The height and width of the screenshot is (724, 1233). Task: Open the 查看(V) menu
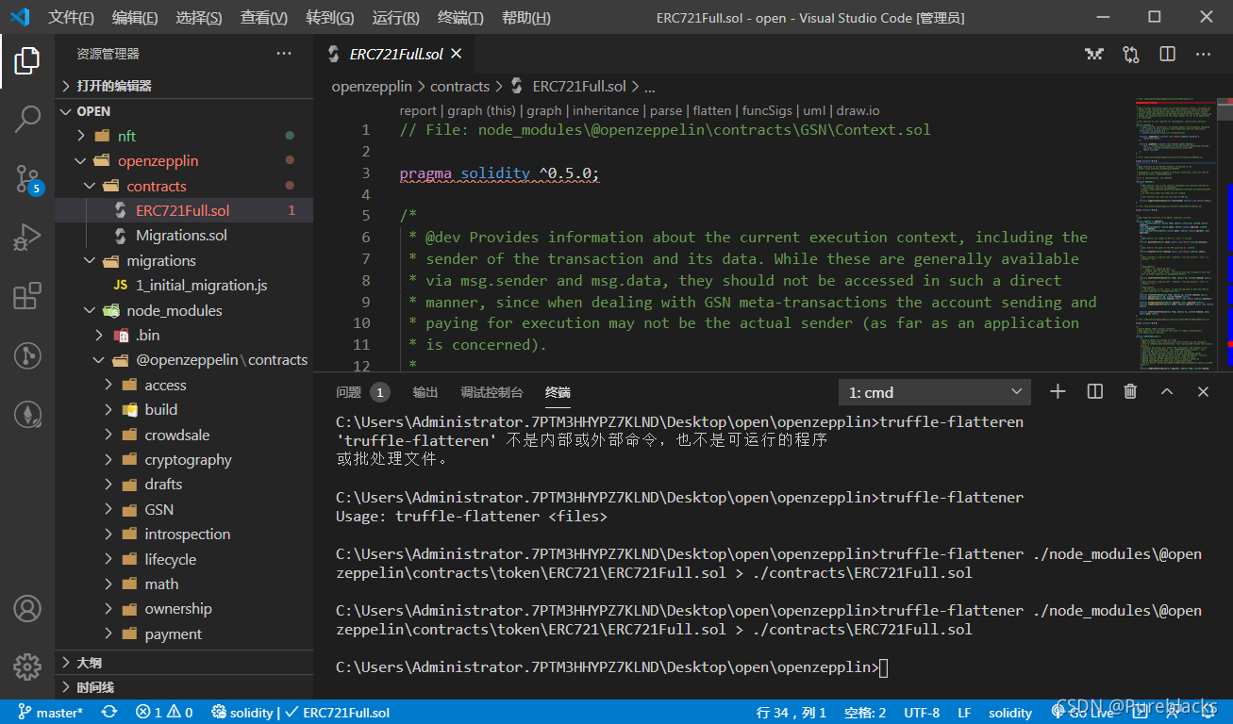coord(264,18)
